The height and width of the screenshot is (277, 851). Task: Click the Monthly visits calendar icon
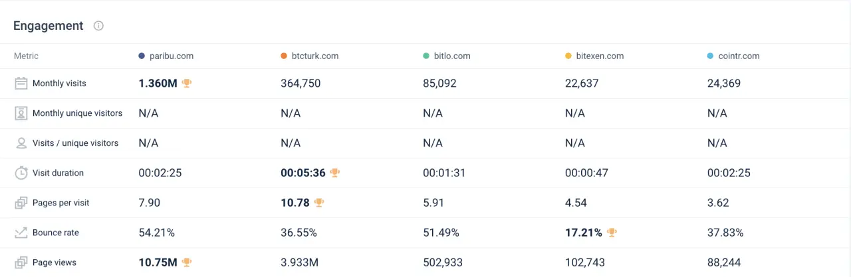21,83
